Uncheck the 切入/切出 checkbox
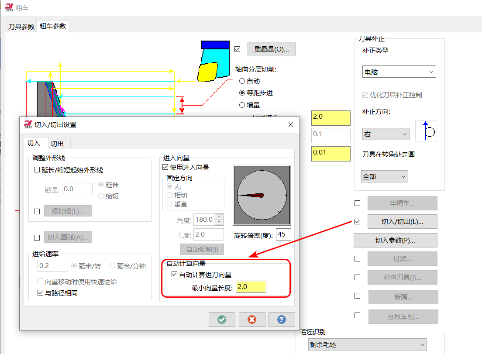 point(357,222)
